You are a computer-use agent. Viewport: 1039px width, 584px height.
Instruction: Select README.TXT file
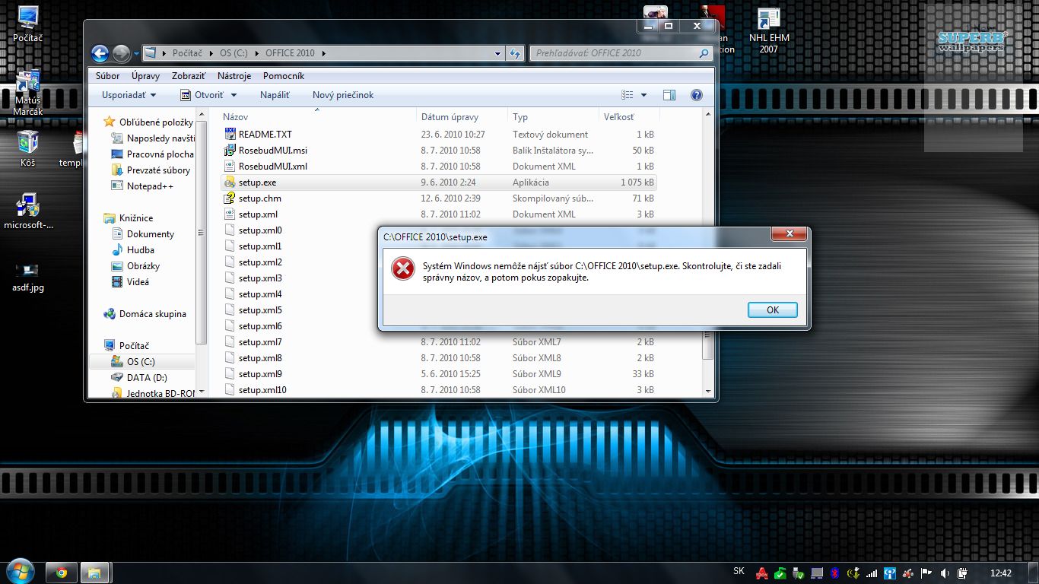[265, 135]
